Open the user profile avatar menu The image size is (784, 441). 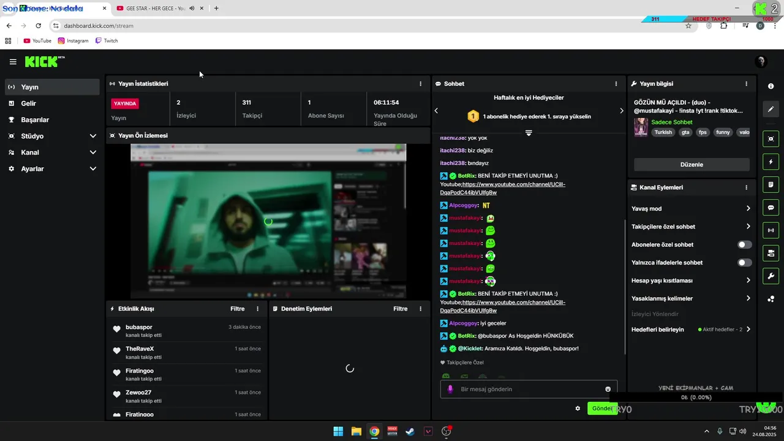[761, 62]
